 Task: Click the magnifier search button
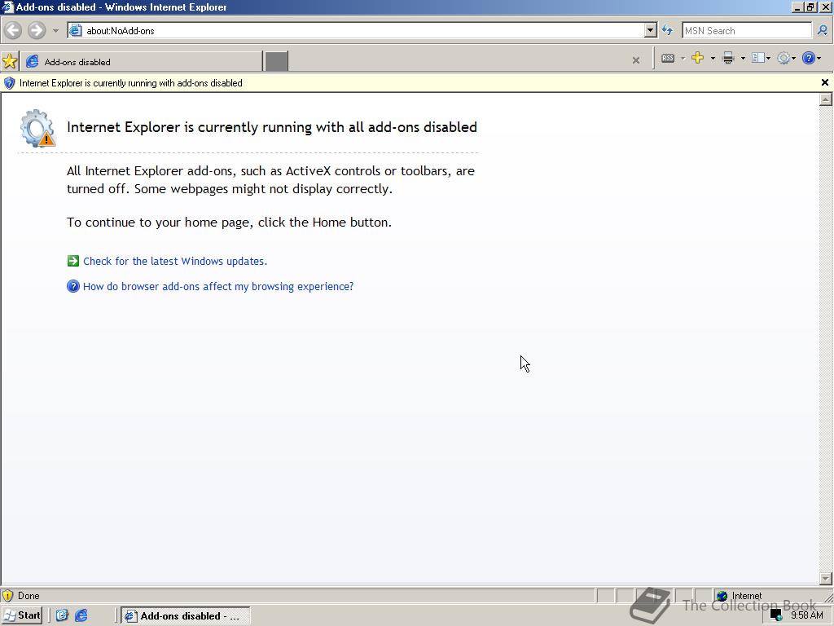pyautogui.click(x=823, y=30)
